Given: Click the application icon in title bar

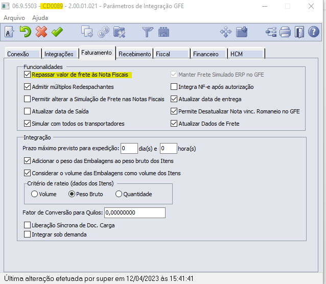Looking at the screenshot, I should [6, 6].
